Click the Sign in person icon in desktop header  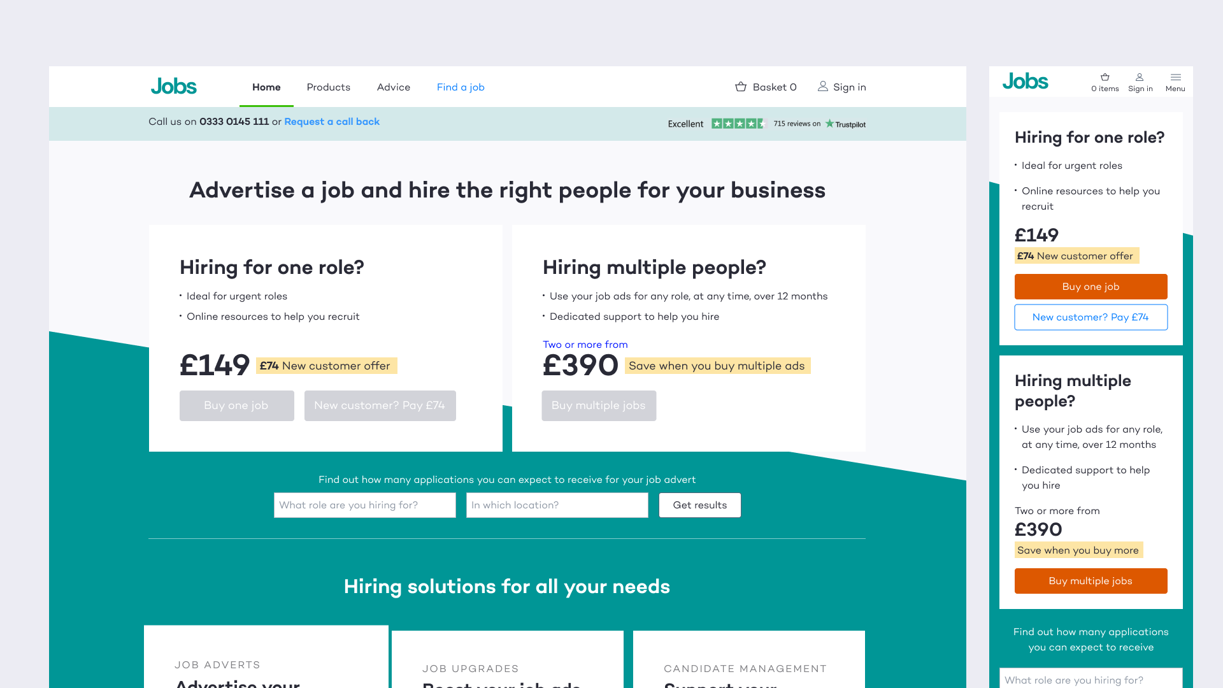pos(823,86)
